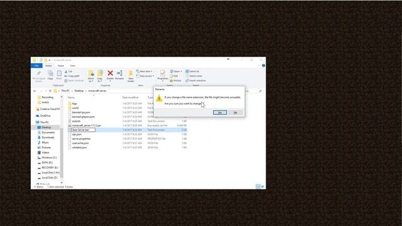Click Copy path in Clipboard group
Image resolution: width=402 pixels, height=226 pixels.
coord(72,76)
